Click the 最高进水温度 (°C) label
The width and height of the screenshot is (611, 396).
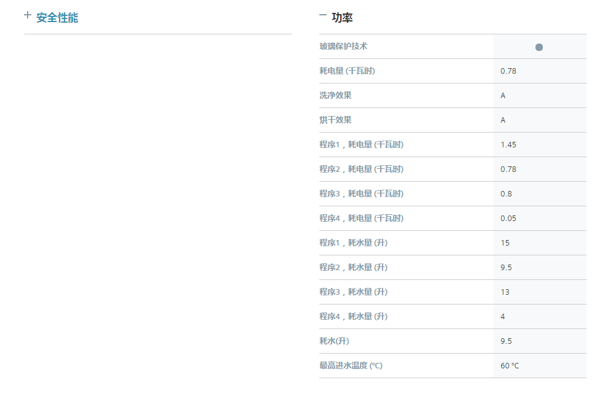pyautogui.click(x=351, y=365)
